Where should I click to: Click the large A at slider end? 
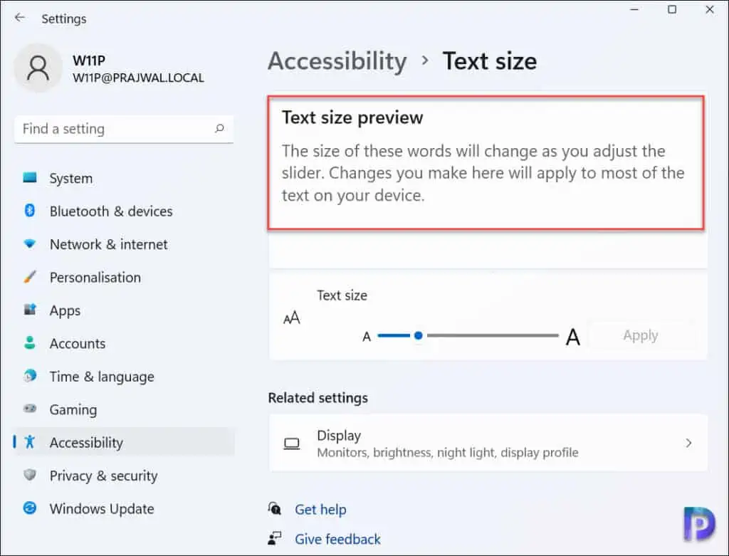(573, 337)
